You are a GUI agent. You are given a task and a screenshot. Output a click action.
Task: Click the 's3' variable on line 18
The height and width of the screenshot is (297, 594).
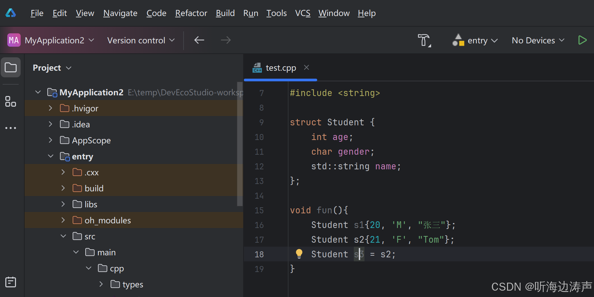click(x=359, y=254)
